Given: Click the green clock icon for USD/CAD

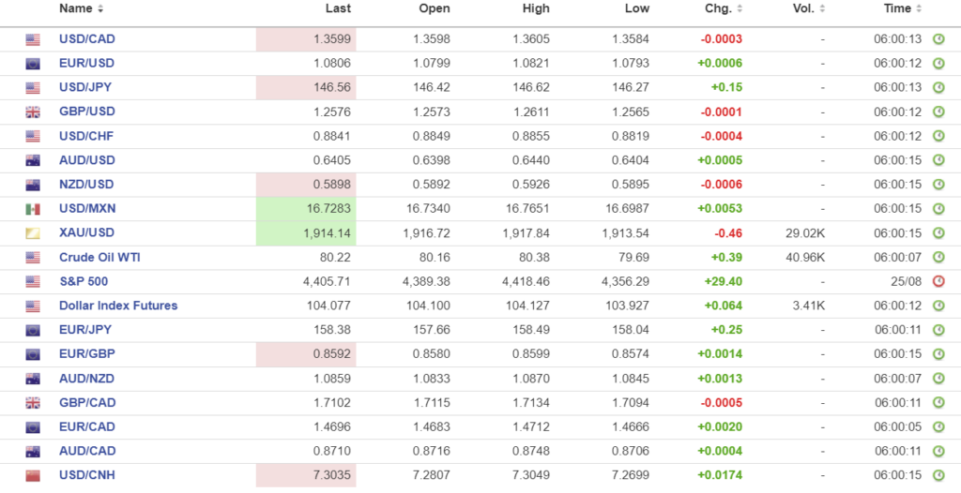Looking at the screenshot, I should coord(938,39).
